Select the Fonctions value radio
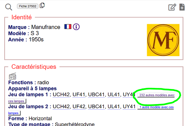Viewport: 190px width, 126px height. [43, 83]
